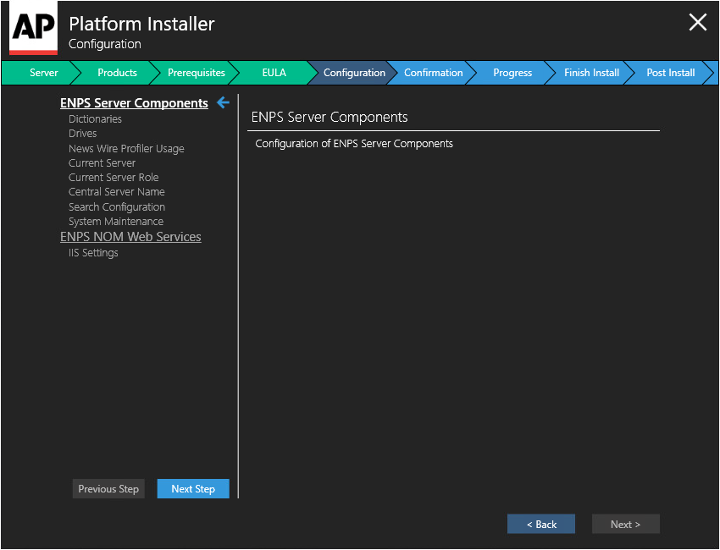Go to the Server step tab
This screenshot has height=550, width=720.
pyautogui.click(x=43, y=73)
